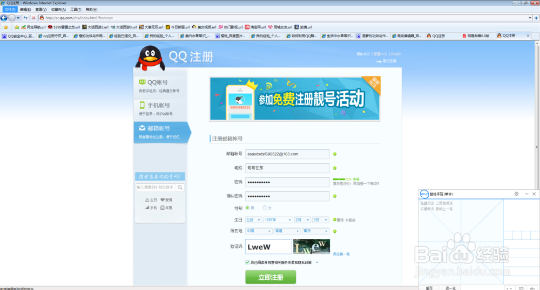Image resolution: width=540 pixels, height=290 pixels.
Task: Go back with the IE back arrow
Action: [x=4, y=18]
